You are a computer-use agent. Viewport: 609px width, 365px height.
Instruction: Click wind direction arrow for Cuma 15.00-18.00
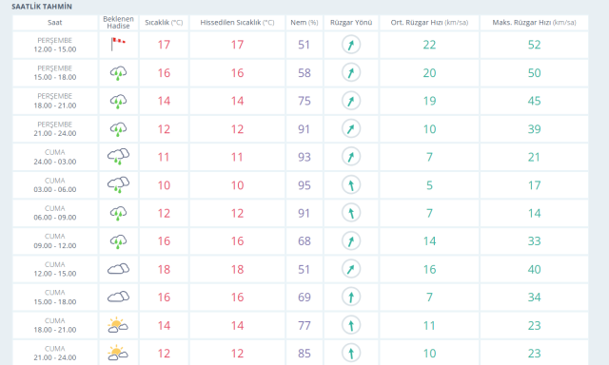(351, 297)
